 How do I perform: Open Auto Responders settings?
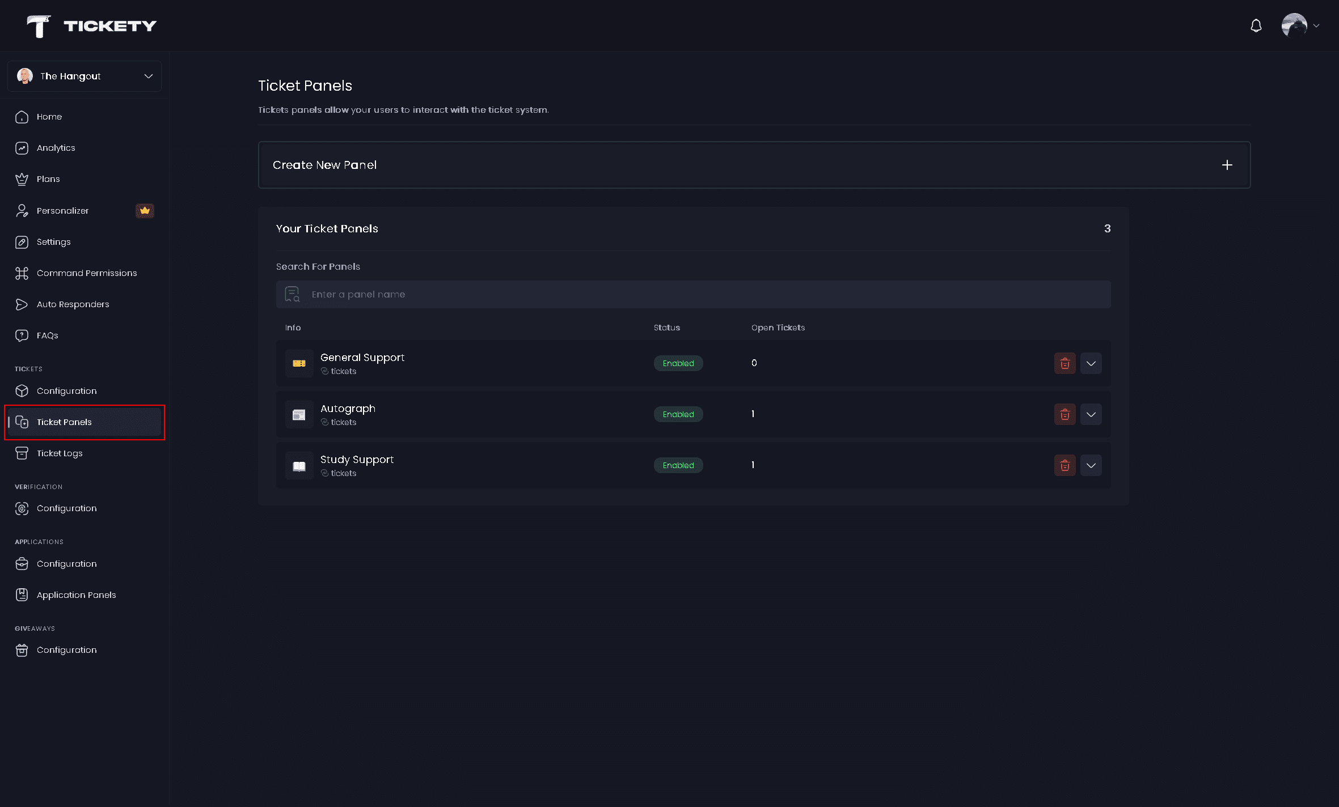[73, 304]
